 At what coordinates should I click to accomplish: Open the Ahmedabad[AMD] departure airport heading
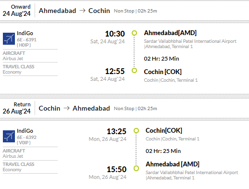coord(170,33)
